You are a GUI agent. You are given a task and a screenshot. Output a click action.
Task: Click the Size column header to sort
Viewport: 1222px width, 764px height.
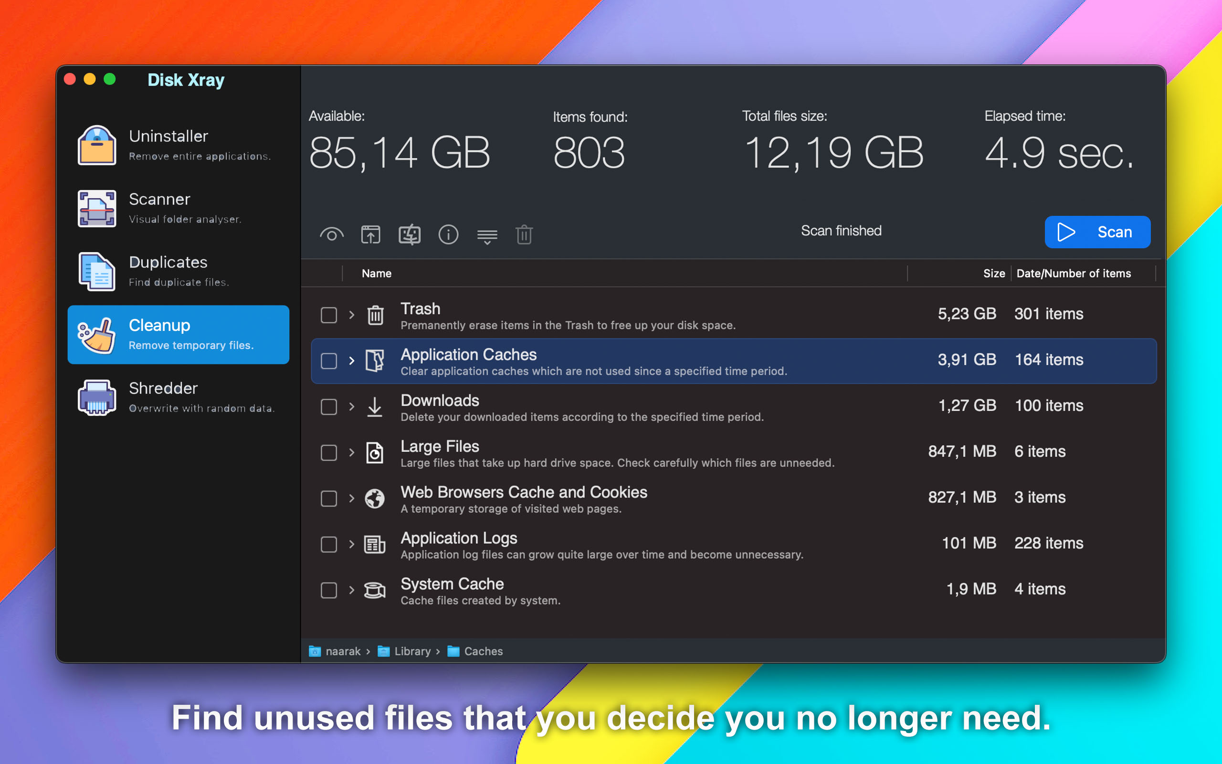coord(993,273)
